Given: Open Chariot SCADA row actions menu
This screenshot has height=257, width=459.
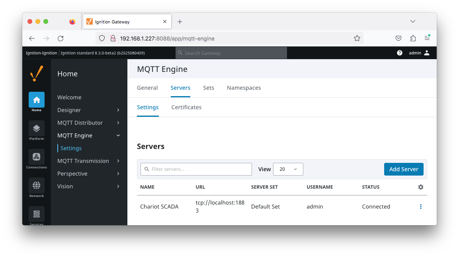Looking at the screenshot, I should click(420, 207).
